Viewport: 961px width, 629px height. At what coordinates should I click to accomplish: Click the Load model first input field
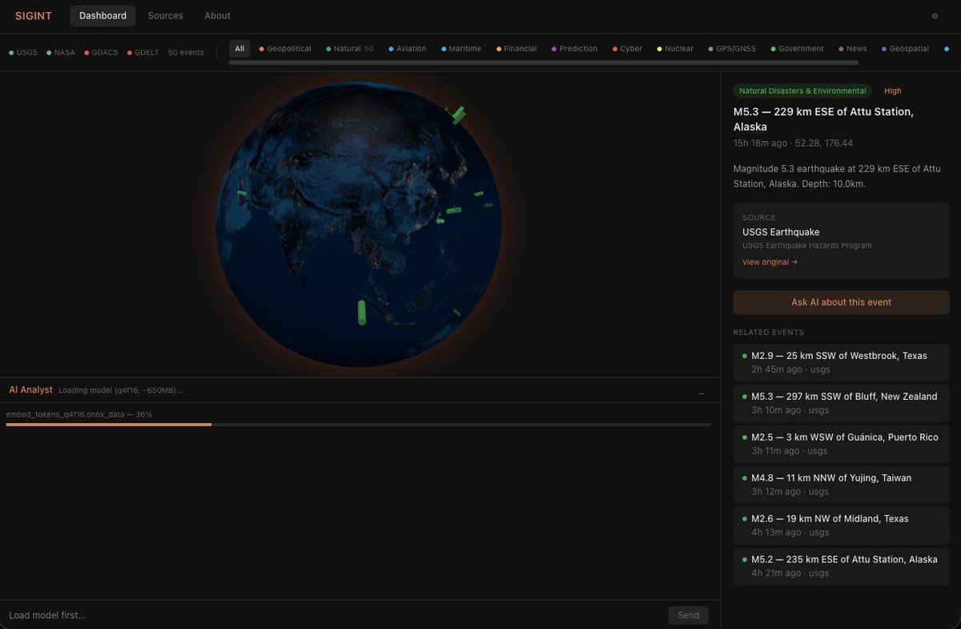(333, 615)
